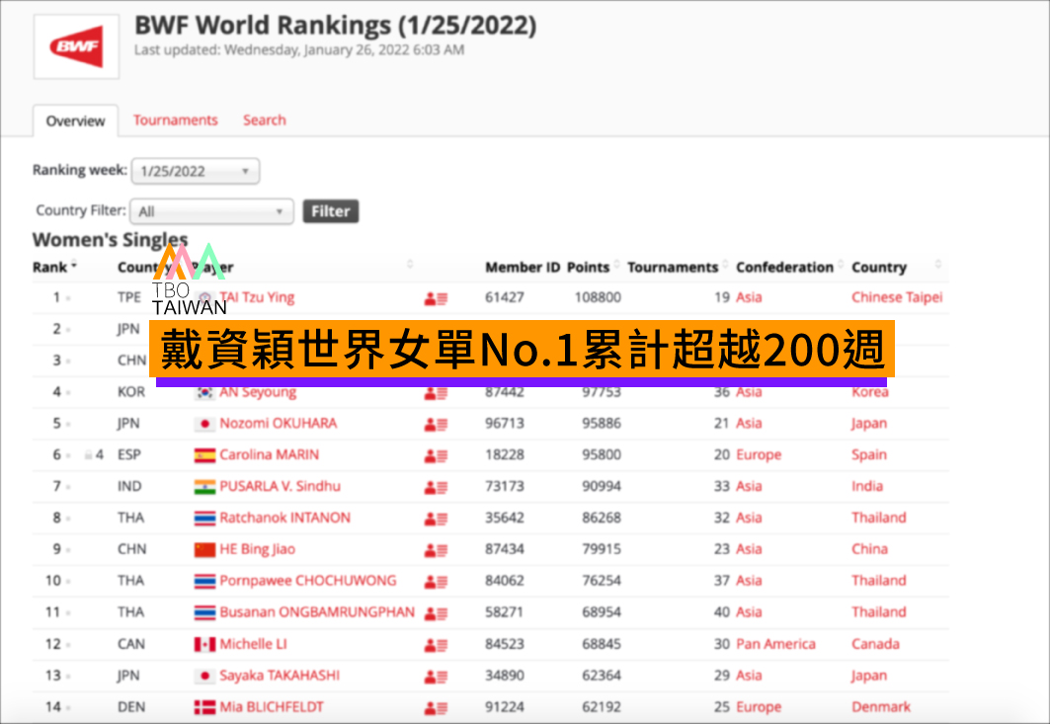Select the Overview tab
This screenshot has height=724, width=1050.
[x=75, y=121]
